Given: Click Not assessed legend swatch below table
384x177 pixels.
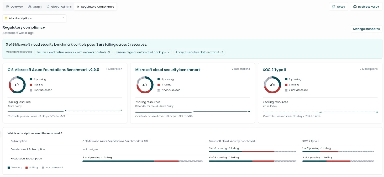Looking at the screenshot, I should pyautogui.click(x=43, y=167).
